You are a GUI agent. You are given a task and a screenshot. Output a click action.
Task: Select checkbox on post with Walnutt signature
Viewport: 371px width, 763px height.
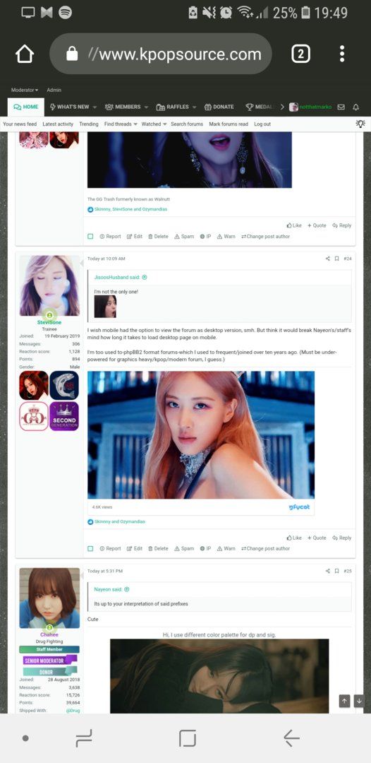90,236
